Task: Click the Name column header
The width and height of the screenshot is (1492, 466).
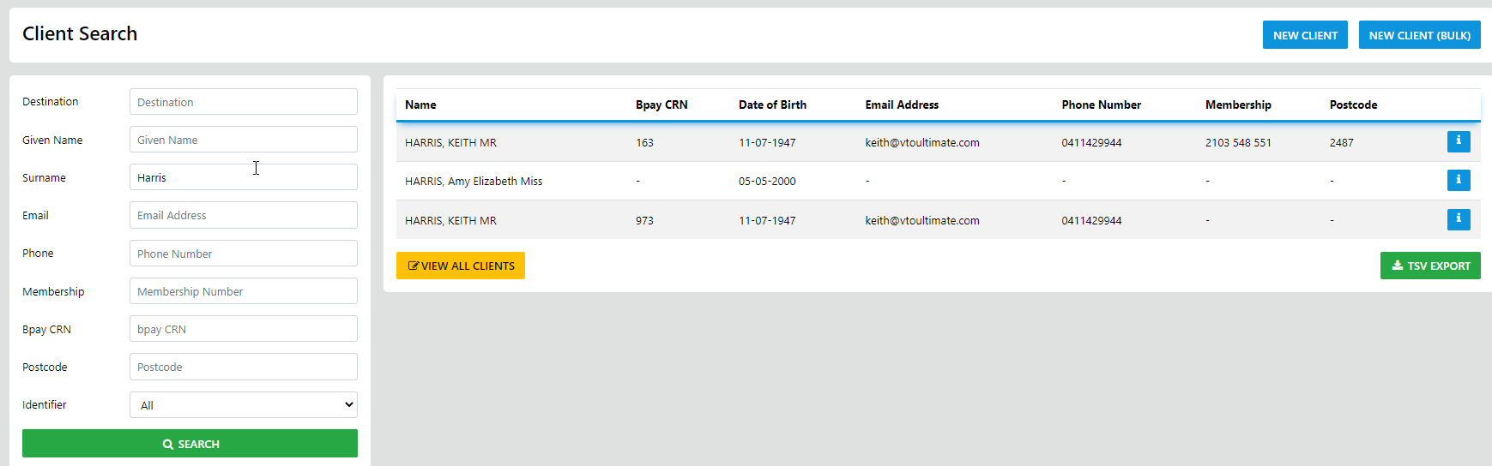Action: pyautogui.click(x=420, y=105)
